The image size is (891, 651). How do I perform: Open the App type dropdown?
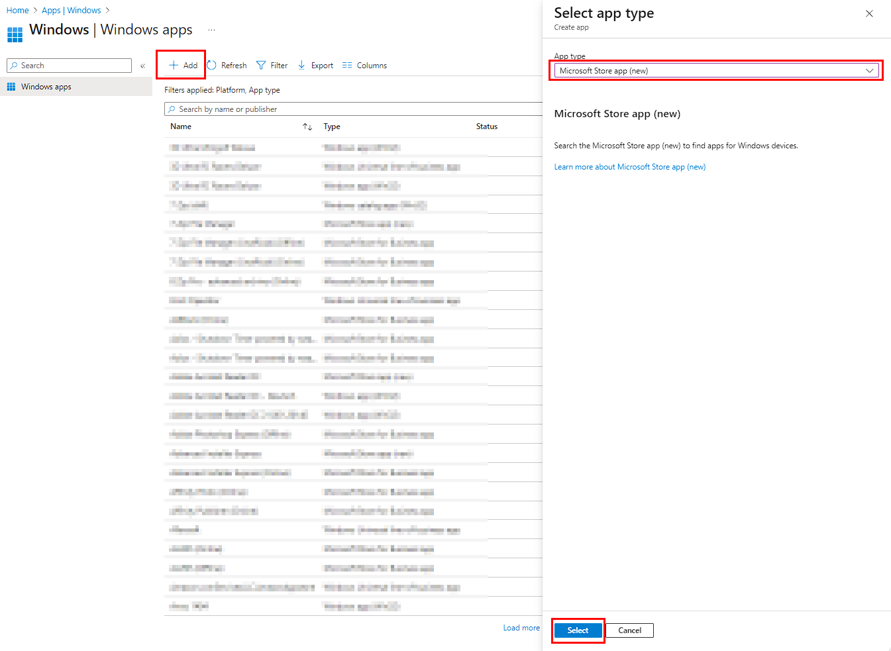tap(716, 71)
